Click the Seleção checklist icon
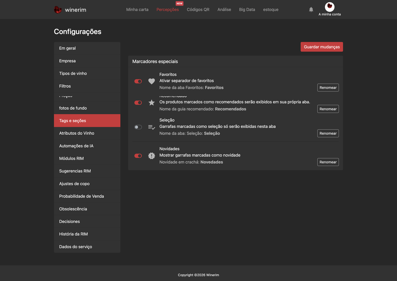Screen dimensions: 397x281 coord(151,127)
